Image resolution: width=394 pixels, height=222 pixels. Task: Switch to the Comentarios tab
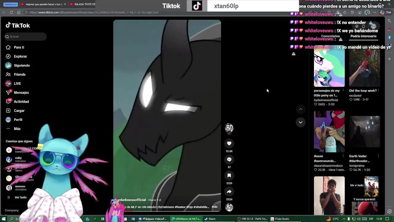330,36
